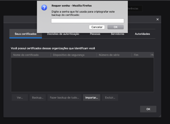Click OK at bottom of certificate manager
This screenshot has width=170, height=124.
click(x=148, y=109)
